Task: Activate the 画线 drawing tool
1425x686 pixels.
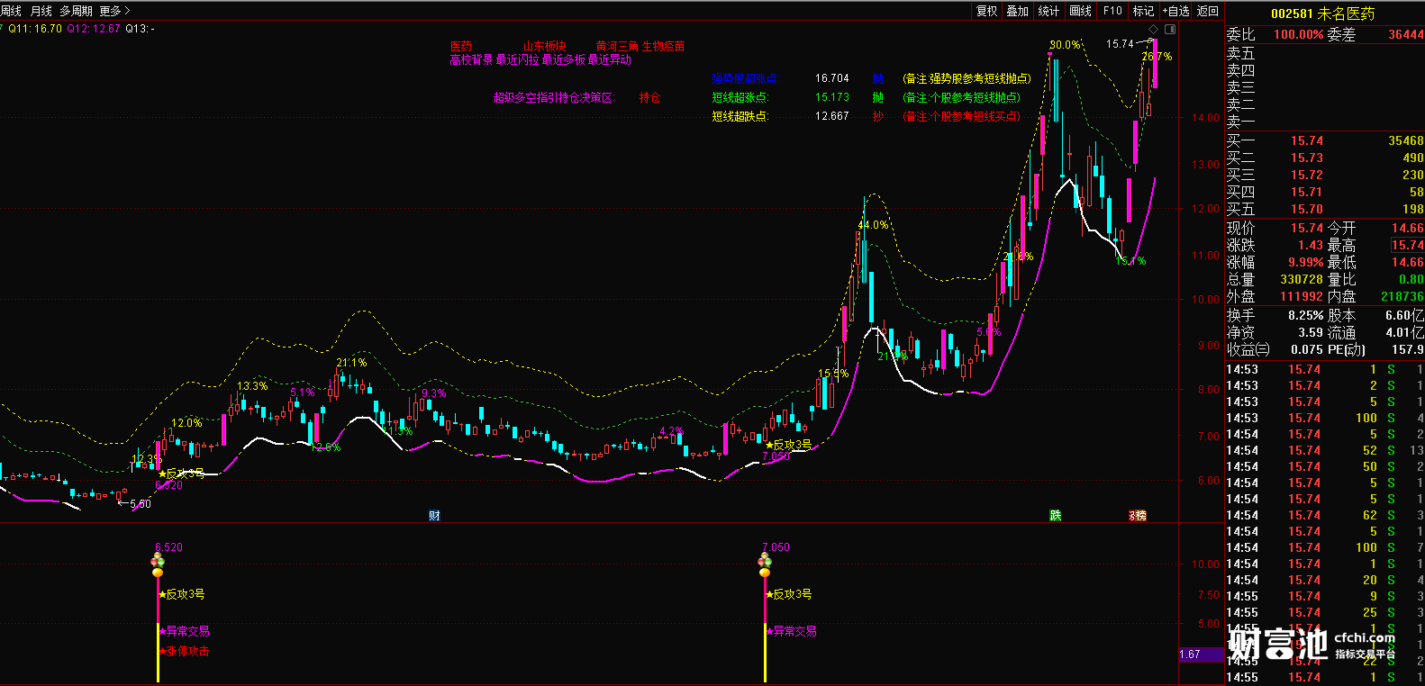Action: [1081, 11]
